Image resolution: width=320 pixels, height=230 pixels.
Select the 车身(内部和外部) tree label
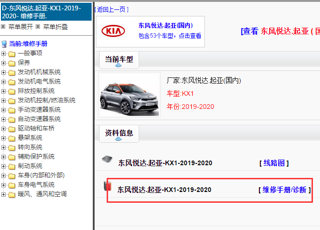coord(41,175)
